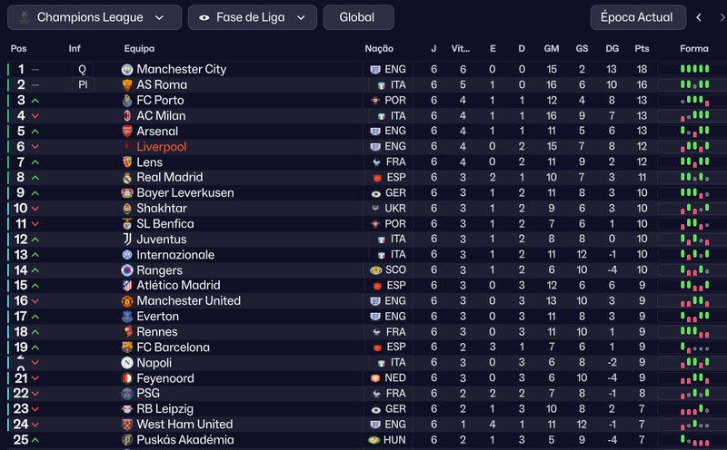Click the FC Barcelona crest
727x450 pixels.
(127, 347)
